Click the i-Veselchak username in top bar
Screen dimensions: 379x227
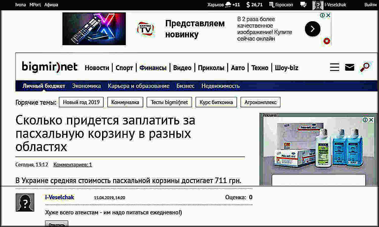coord(335,5)
